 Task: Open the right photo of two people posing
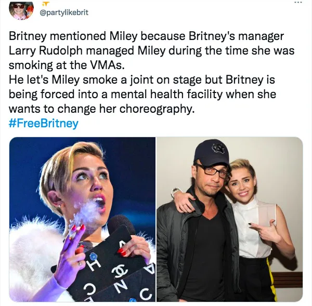230,219
